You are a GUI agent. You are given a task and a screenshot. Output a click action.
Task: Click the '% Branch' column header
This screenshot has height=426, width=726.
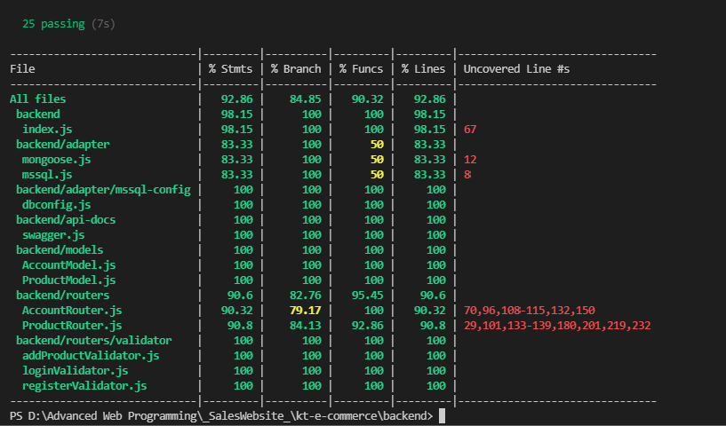[296, 68]
